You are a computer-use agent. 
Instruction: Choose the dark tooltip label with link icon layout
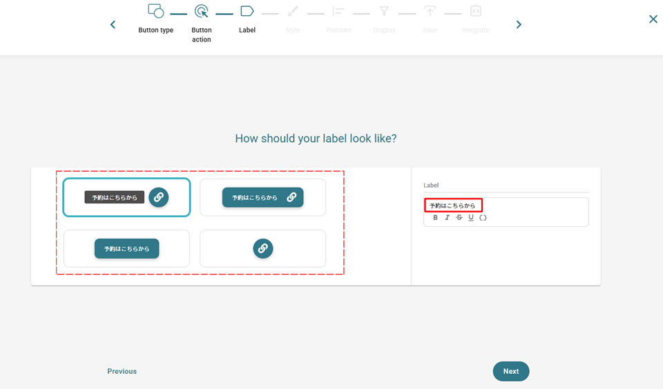click(126, 197)
